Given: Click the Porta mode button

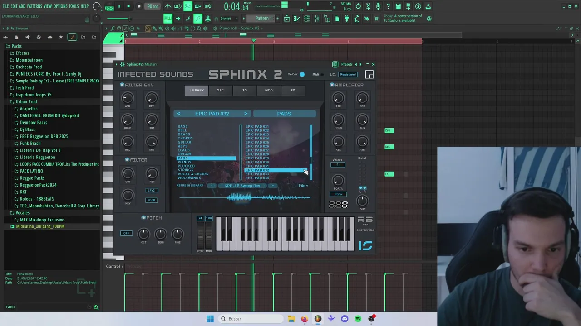Looking at the screenshot, I should pos(338,194).
